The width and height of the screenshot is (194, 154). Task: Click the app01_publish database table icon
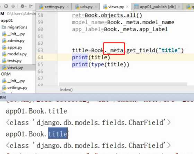[x=136, y=7]
